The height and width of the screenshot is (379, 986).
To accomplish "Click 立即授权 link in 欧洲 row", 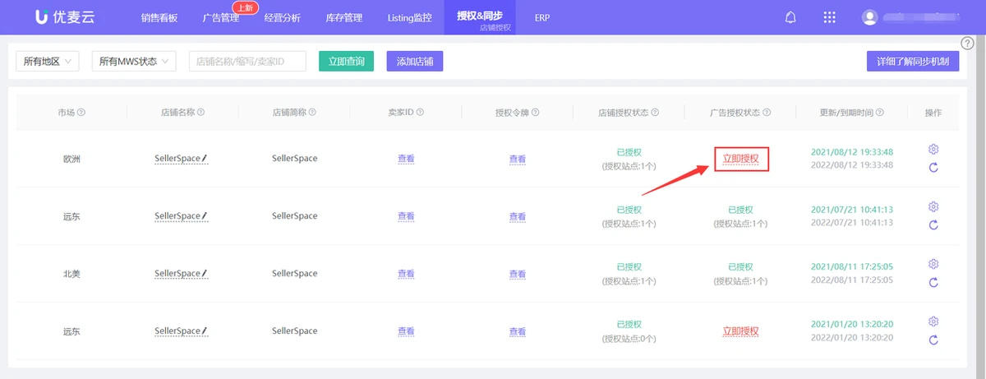I will (x=740, y=159).
